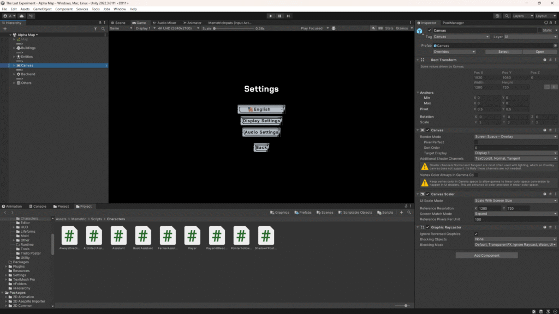This screenshot has width=559, height=314.
Task: Switch to the Scene tab
Action: (119, 23)
